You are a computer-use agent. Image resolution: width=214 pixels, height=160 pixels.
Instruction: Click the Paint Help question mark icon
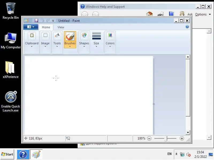(x=187, y=27)
